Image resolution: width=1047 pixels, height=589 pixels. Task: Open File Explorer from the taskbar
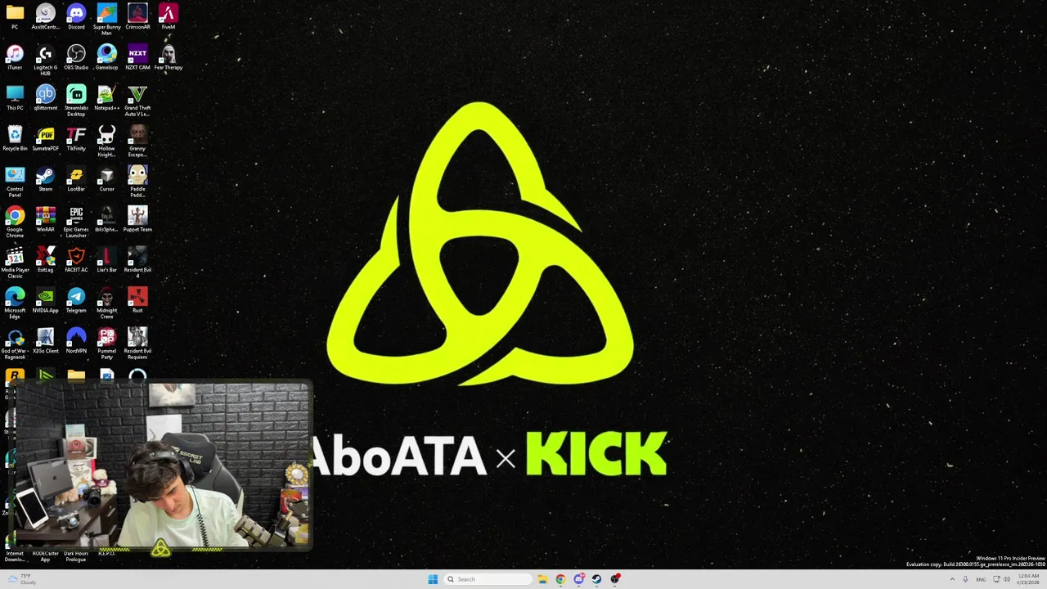coord(542,579)
